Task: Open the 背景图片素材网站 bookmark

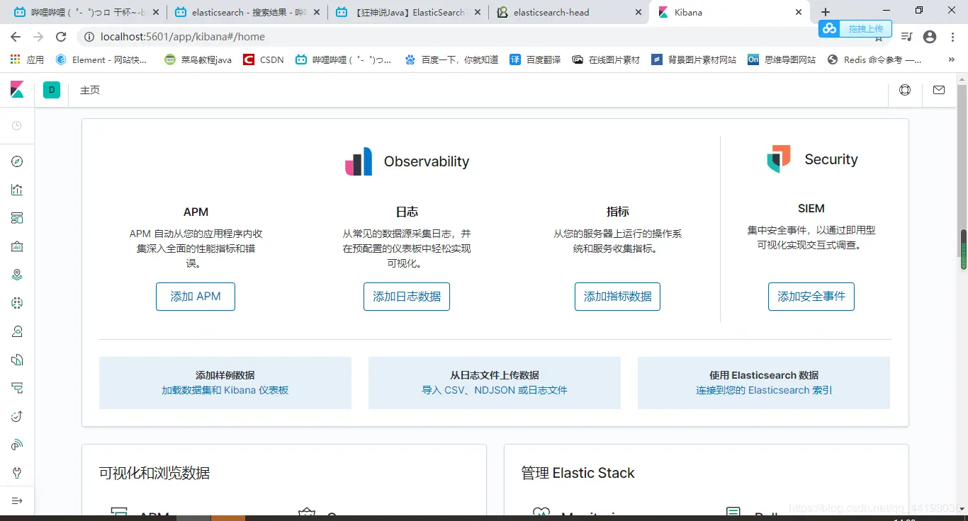Action: (x=694, y=60)
